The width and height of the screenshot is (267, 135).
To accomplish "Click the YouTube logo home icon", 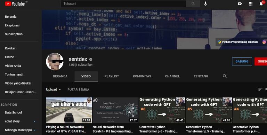I will (x=15, y=3).
